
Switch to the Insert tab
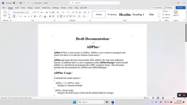click(17, 8)
